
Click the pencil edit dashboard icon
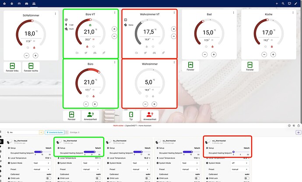tap(296, 3)
